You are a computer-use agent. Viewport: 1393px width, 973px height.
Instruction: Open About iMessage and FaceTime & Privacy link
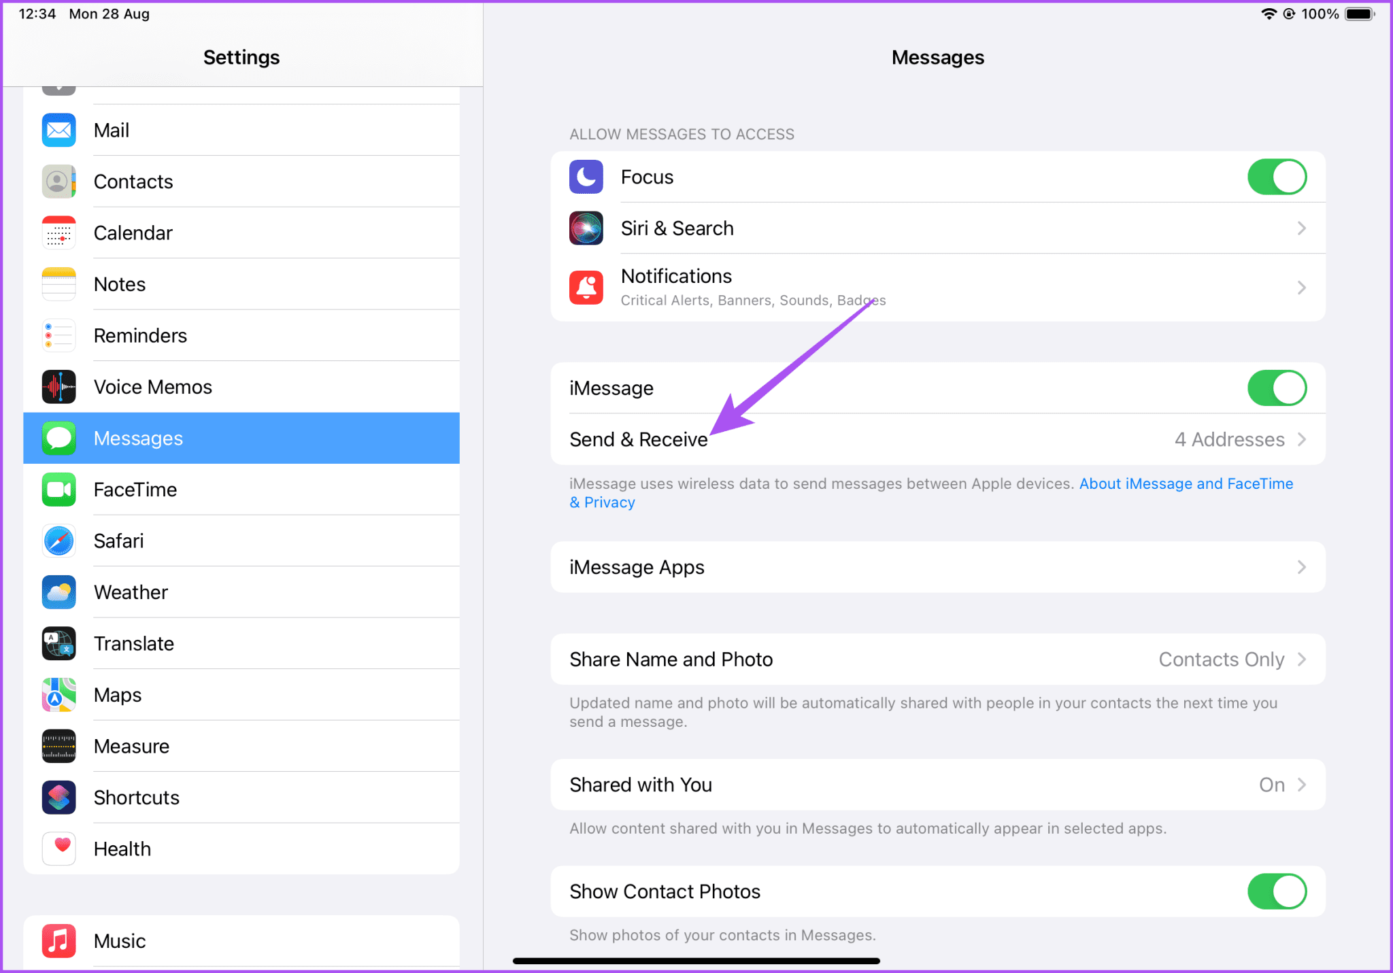[x=1186, y=483]
